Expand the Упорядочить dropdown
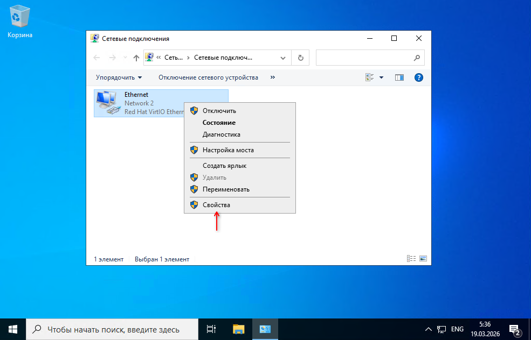This screenshot has height=340, width=531. (x=119, y=77)
